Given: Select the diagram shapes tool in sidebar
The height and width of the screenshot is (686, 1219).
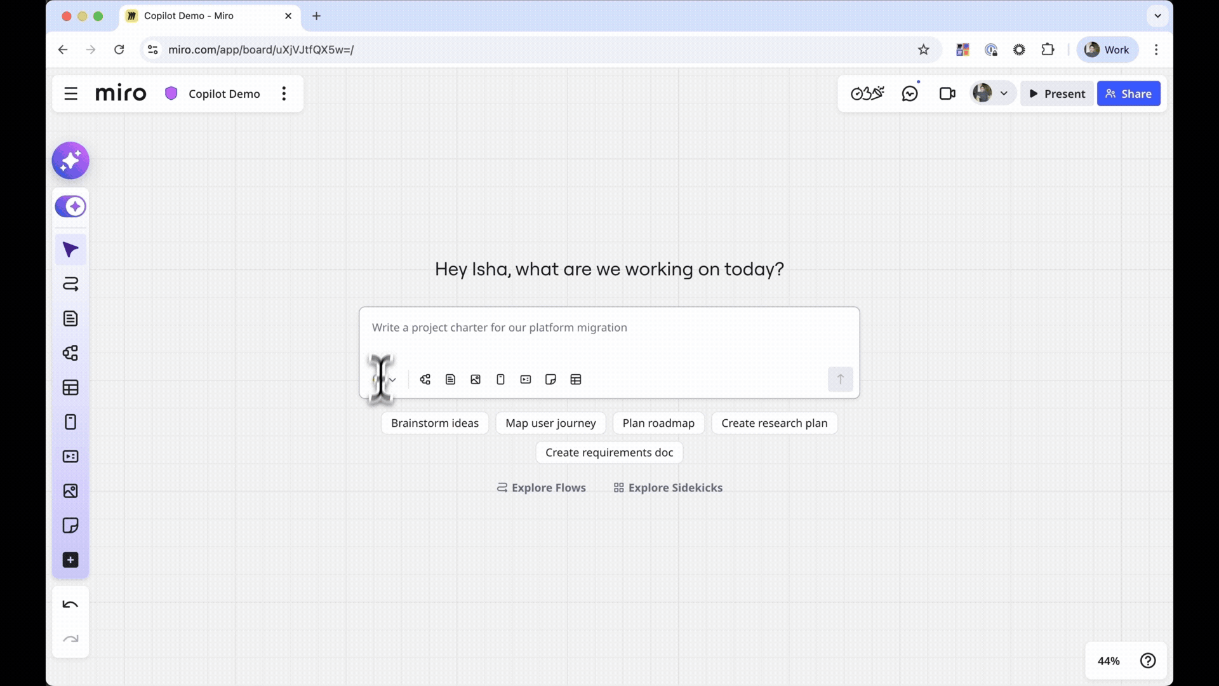Looking at the screenshot, I should [70, 353].
